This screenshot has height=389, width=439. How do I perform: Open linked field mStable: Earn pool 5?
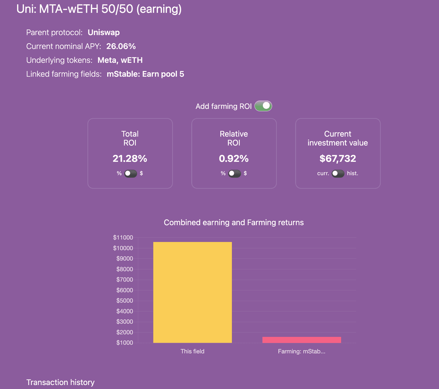(x=145, y=74)
